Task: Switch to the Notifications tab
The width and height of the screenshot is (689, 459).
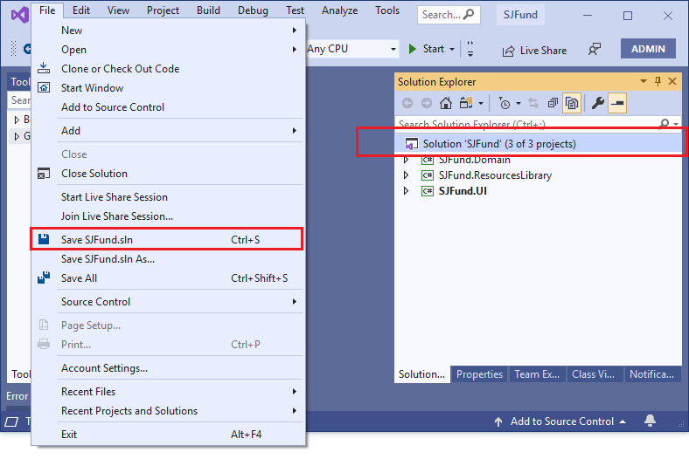Action: click(651, 374)
